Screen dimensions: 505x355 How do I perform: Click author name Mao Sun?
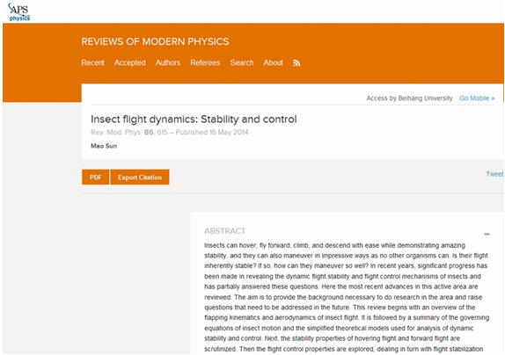coord(104,146)
